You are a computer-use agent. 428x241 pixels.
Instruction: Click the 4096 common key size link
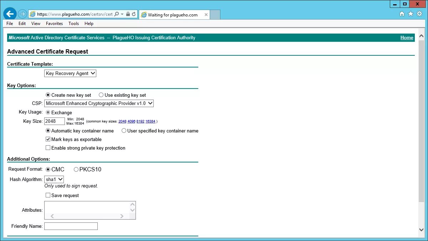pyautogui.click(x=131, y=121)
